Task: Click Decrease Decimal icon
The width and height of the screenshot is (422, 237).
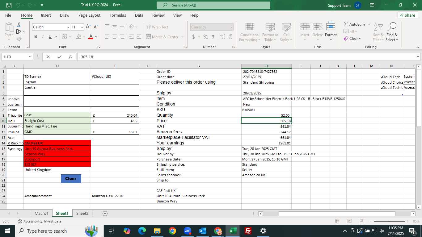Action: (x=230, y=37)
